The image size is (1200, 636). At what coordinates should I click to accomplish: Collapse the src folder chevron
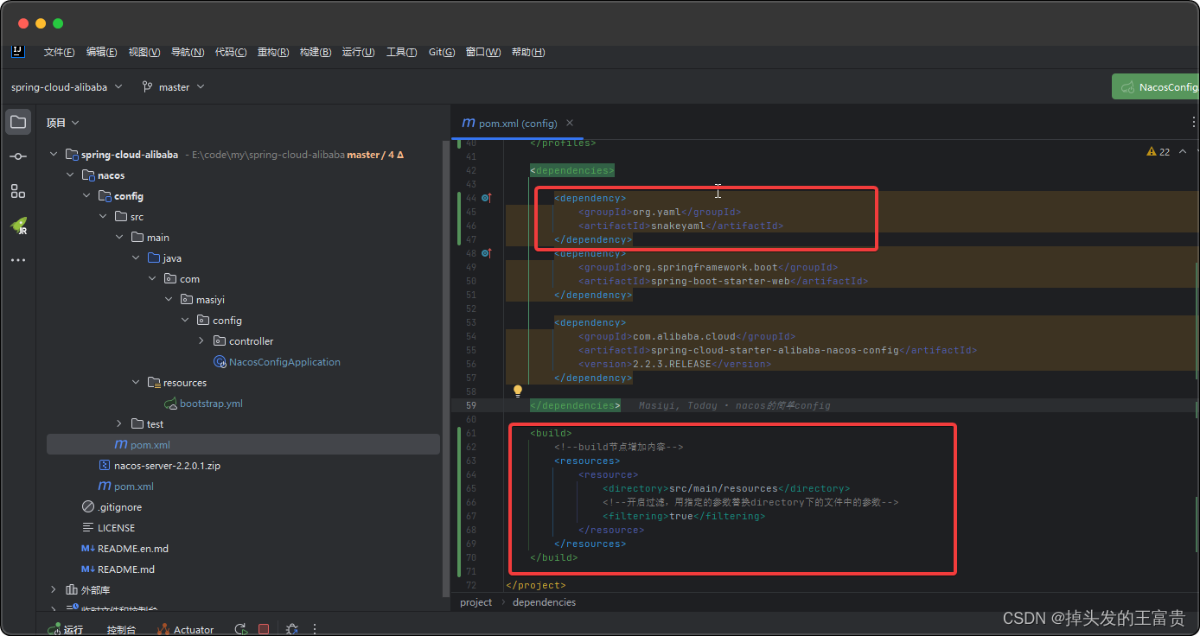pyautogui.click(x=103, y=217)
